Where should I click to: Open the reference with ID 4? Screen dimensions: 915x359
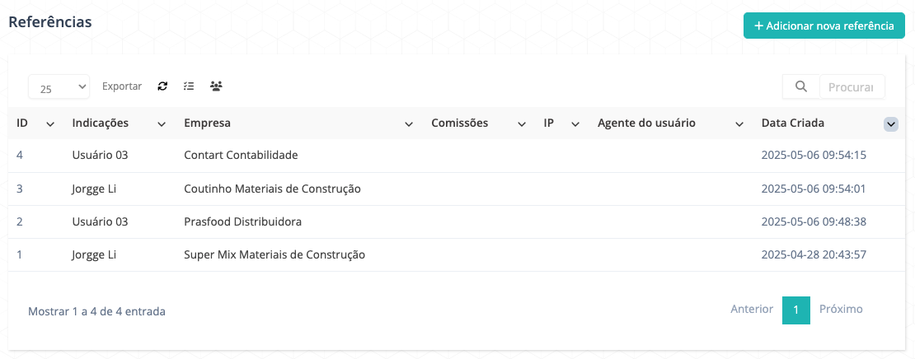coord(20,156)
